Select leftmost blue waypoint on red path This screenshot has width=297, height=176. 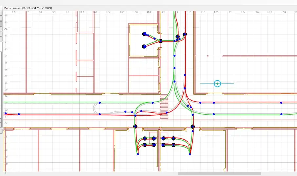[x=6, y=113]
